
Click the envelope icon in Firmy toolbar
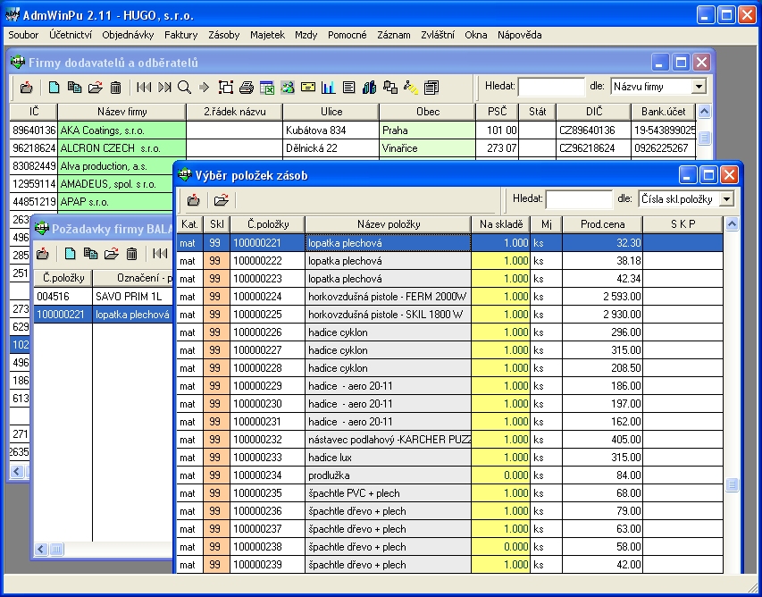click(307, 87)
